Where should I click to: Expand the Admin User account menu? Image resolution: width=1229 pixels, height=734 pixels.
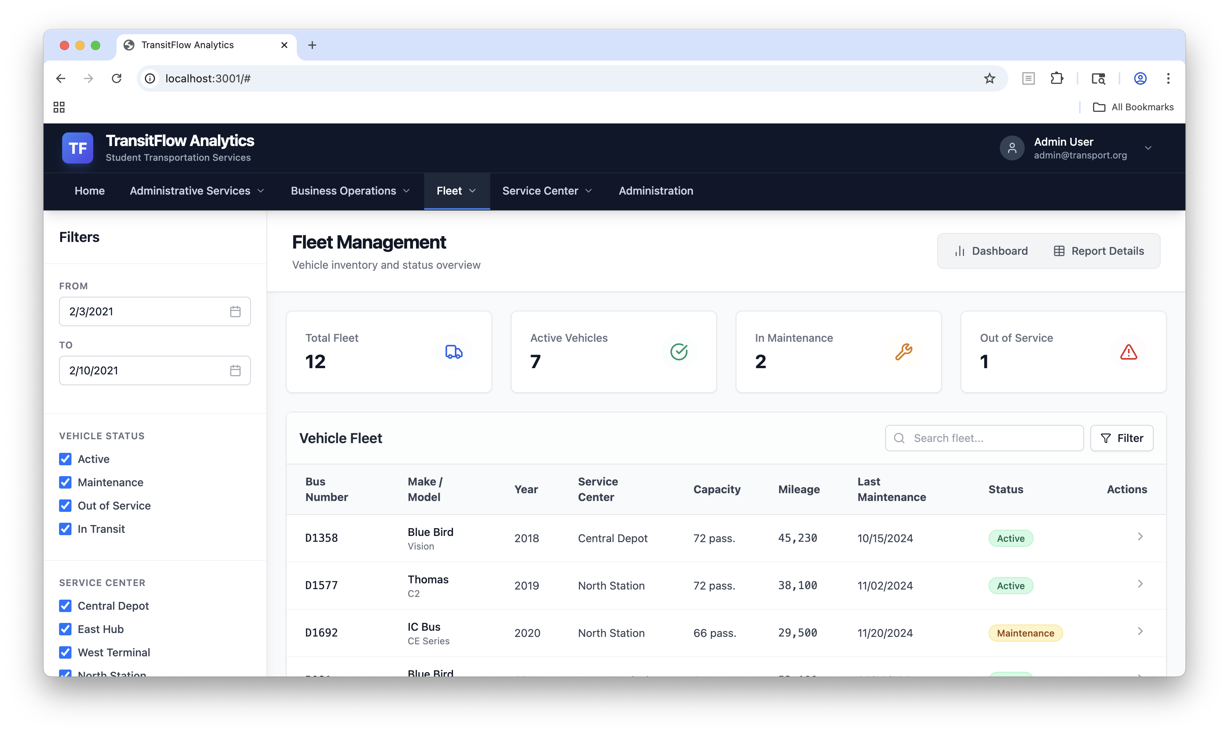[1148, 148]
